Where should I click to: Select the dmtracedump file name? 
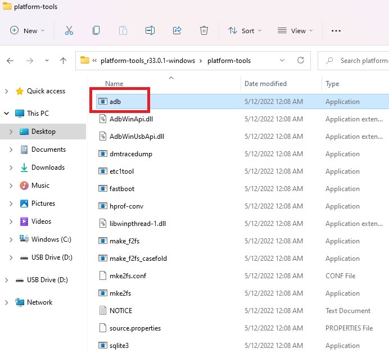pyautogui.click(x=131, y=154)
